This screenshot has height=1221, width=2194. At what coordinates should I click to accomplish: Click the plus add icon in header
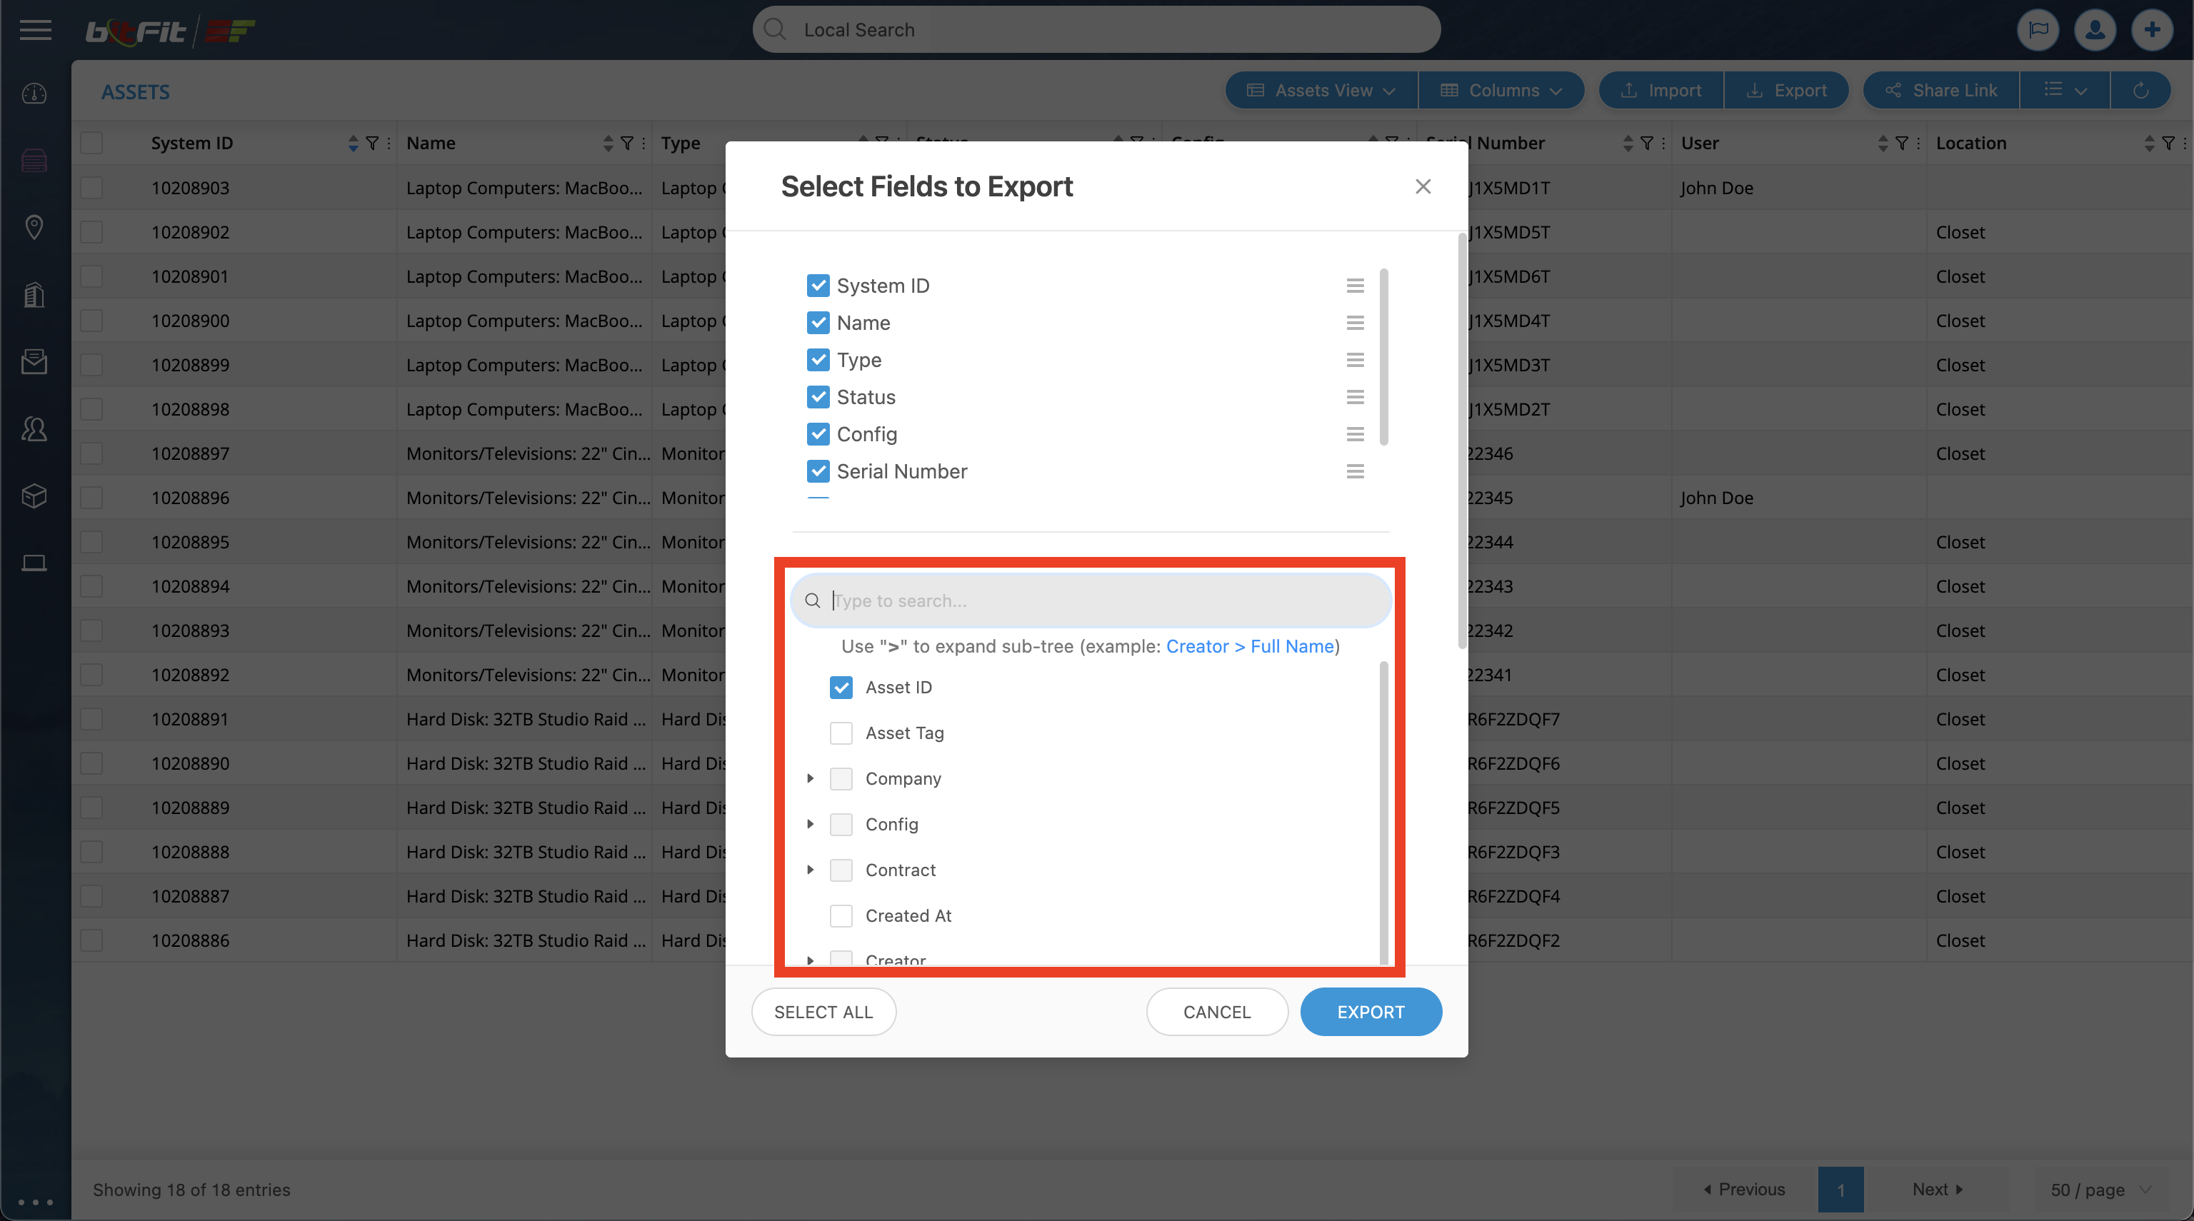(2151, 31)
